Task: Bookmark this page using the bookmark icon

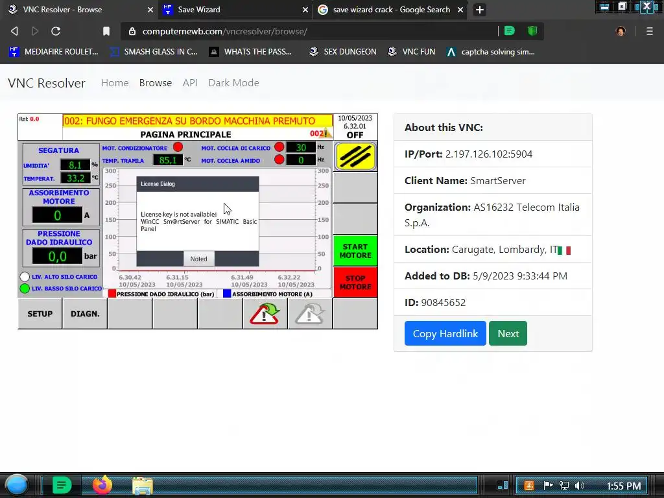Action: [106, 31]
